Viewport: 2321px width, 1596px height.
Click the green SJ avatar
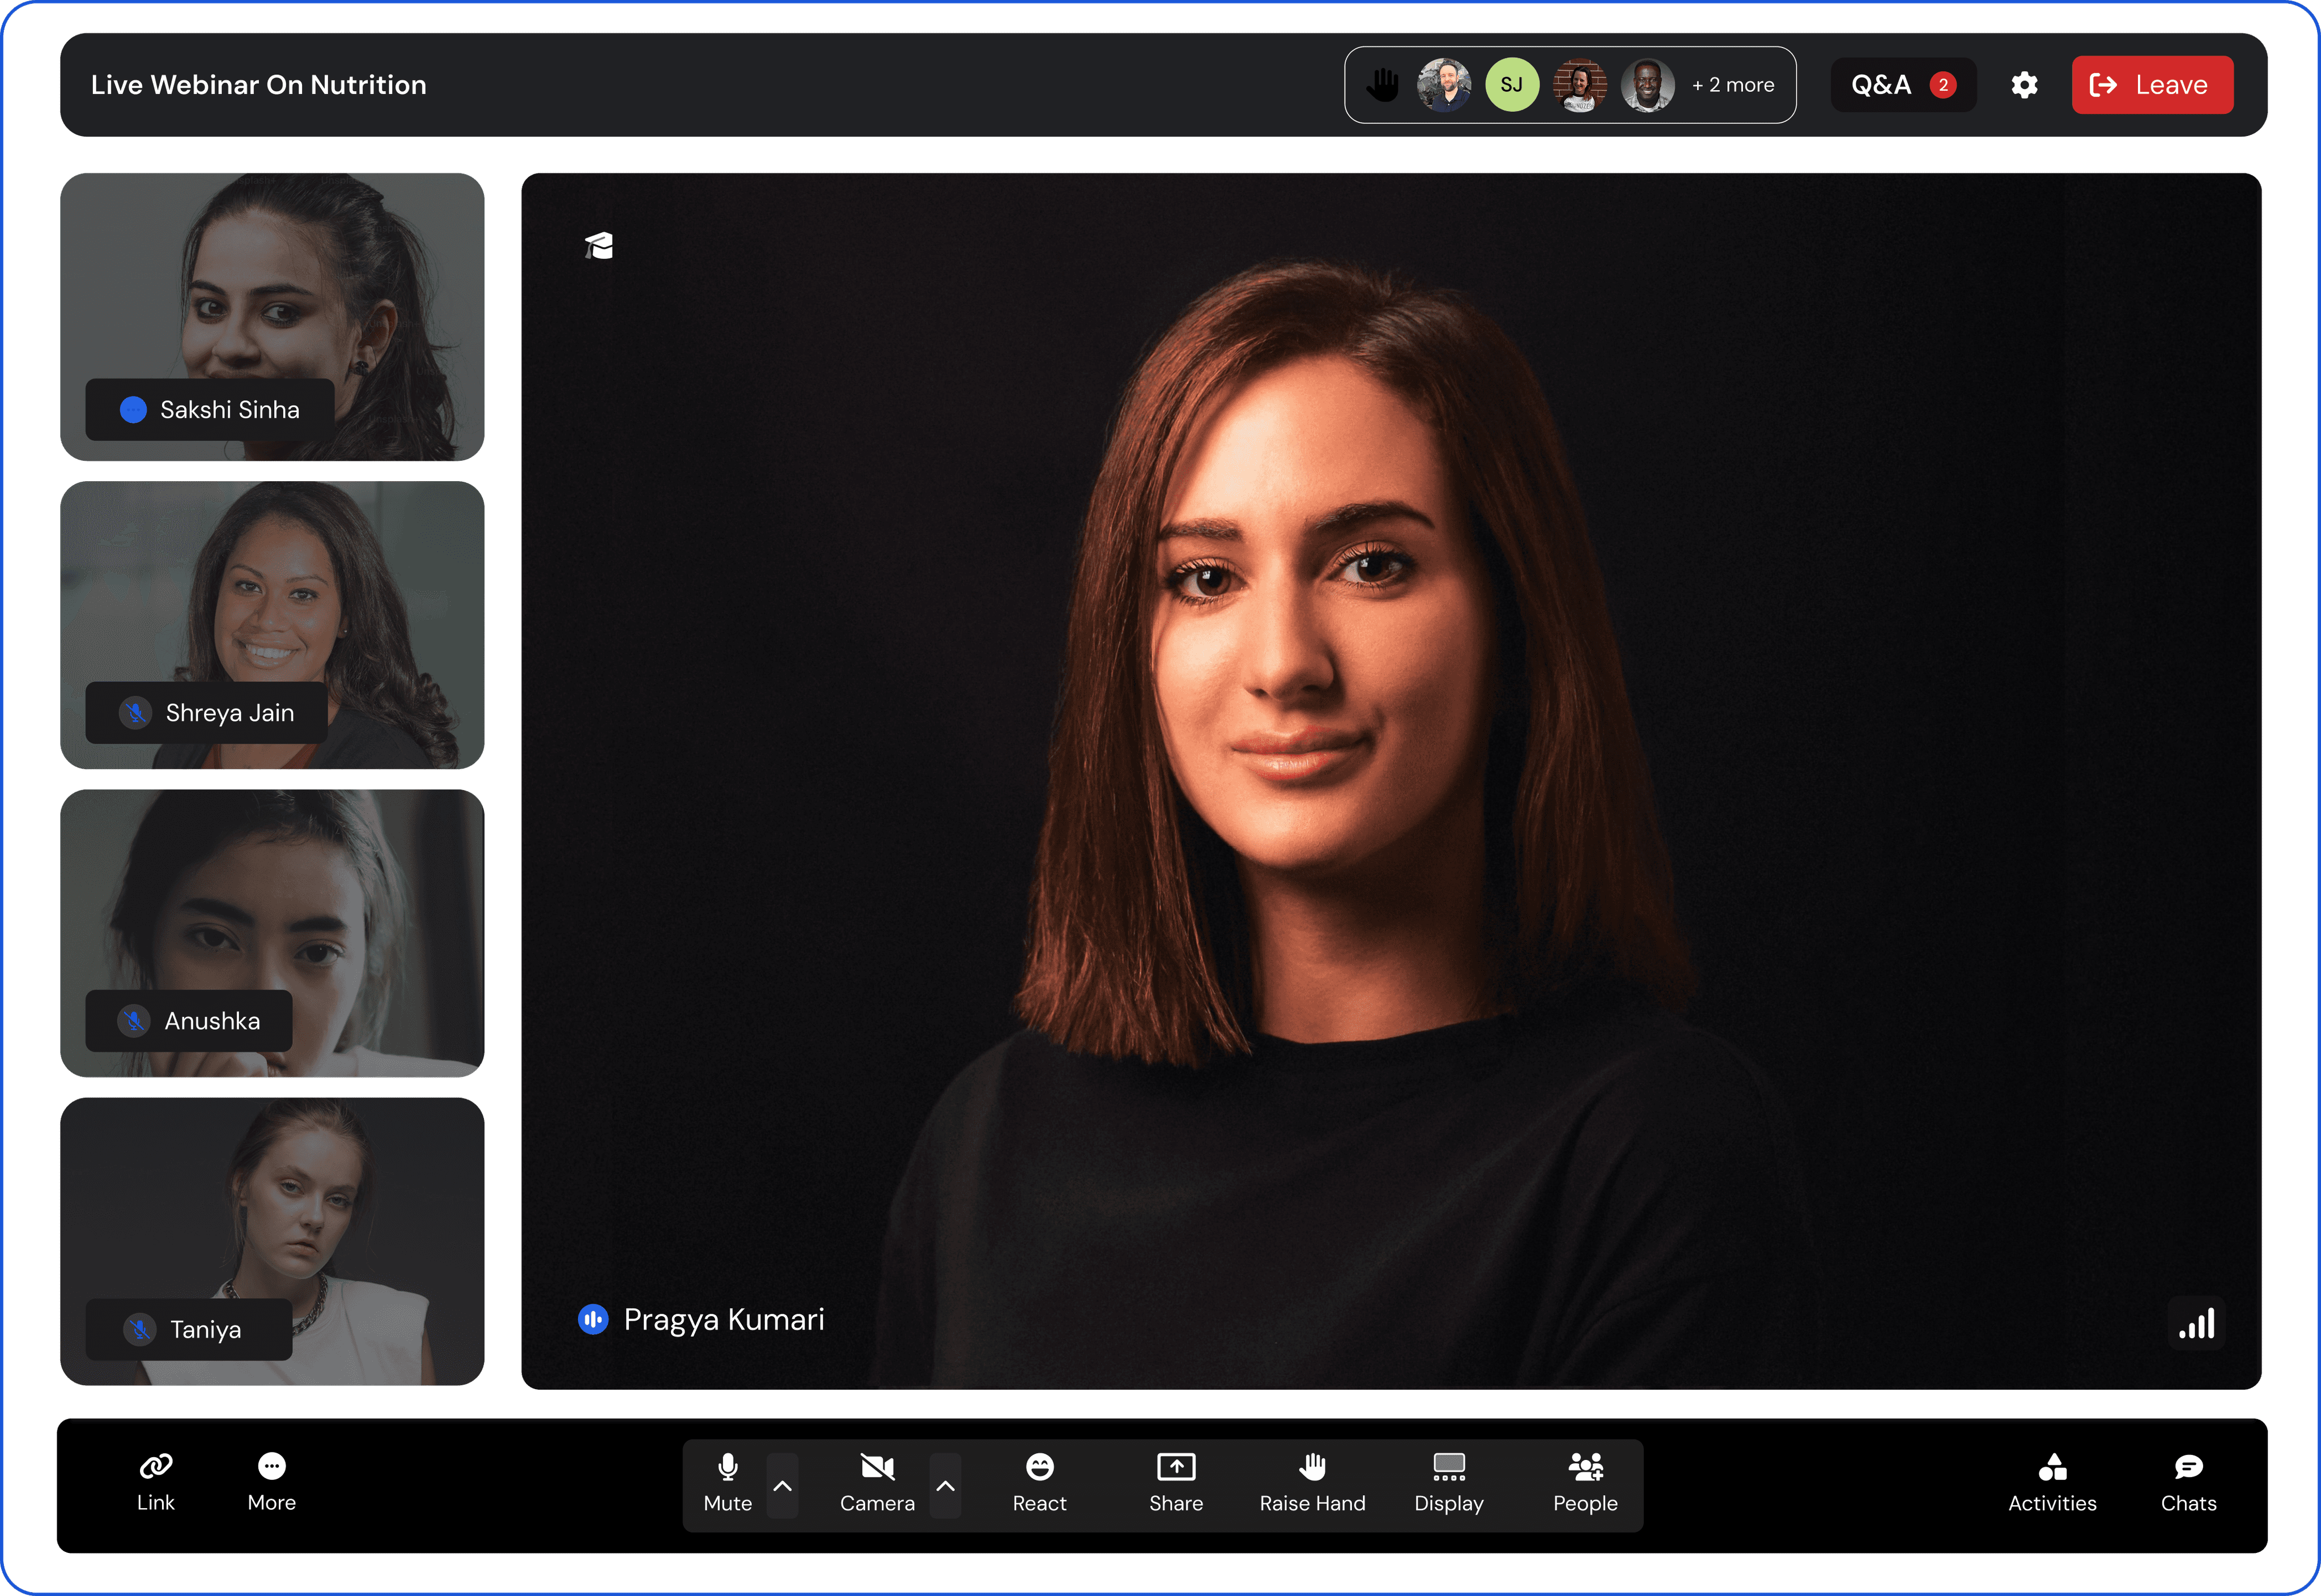1511,85
